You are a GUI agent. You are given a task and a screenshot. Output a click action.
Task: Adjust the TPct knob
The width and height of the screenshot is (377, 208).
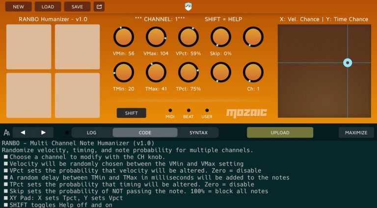pos(188,72)
